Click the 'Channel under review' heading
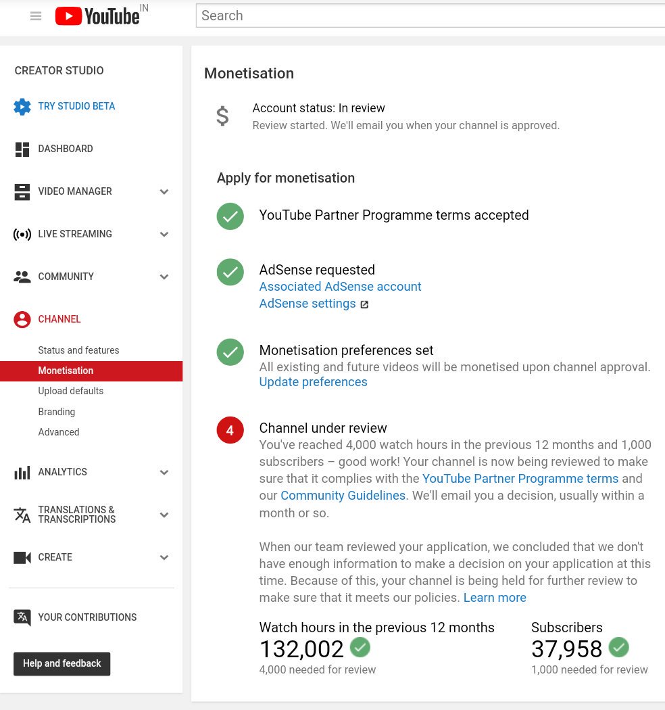The width and height of the screenshot is (665, 710). [x=323, y=428]
